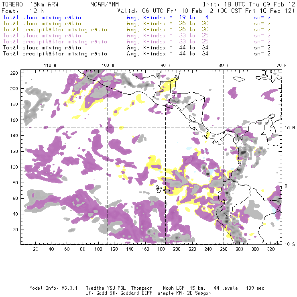Viewport: 297px width, 297px height.
Task: Click the 'Valid: 06 UTC Fri 10 Feb 12' text
Action: point(165,10)
